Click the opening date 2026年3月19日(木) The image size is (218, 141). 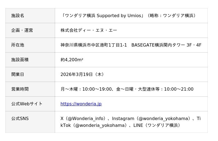tap(82, 74)
